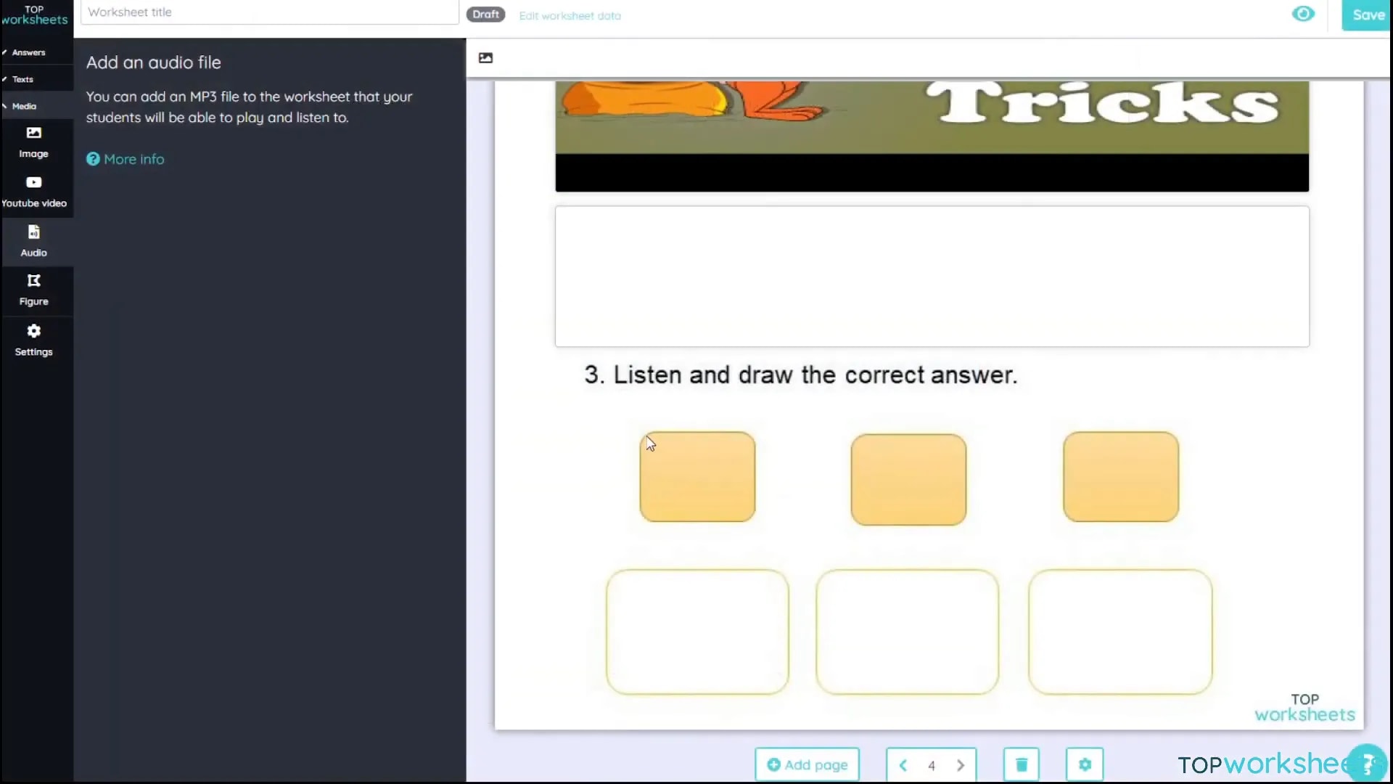Open the Youtube video insertion tool

click(33, 190)
